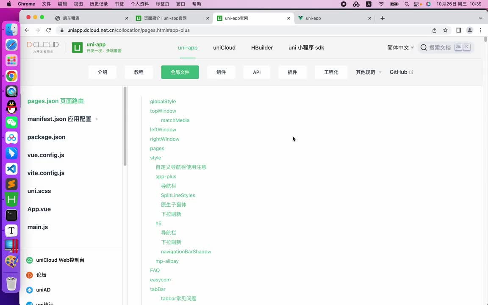Bookmark this page with star icon
This screenshot has height=305, width=488.
coord(445,30)
